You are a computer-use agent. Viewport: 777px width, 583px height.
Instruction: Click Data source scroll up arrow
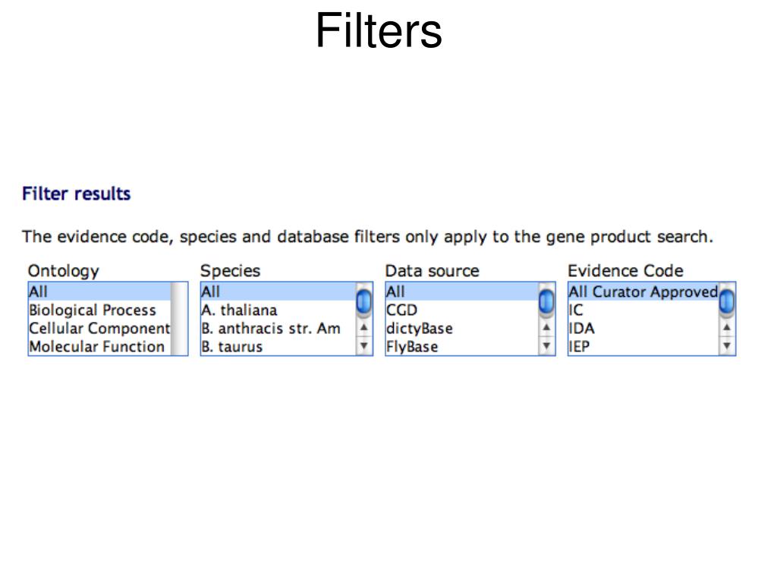546,327
